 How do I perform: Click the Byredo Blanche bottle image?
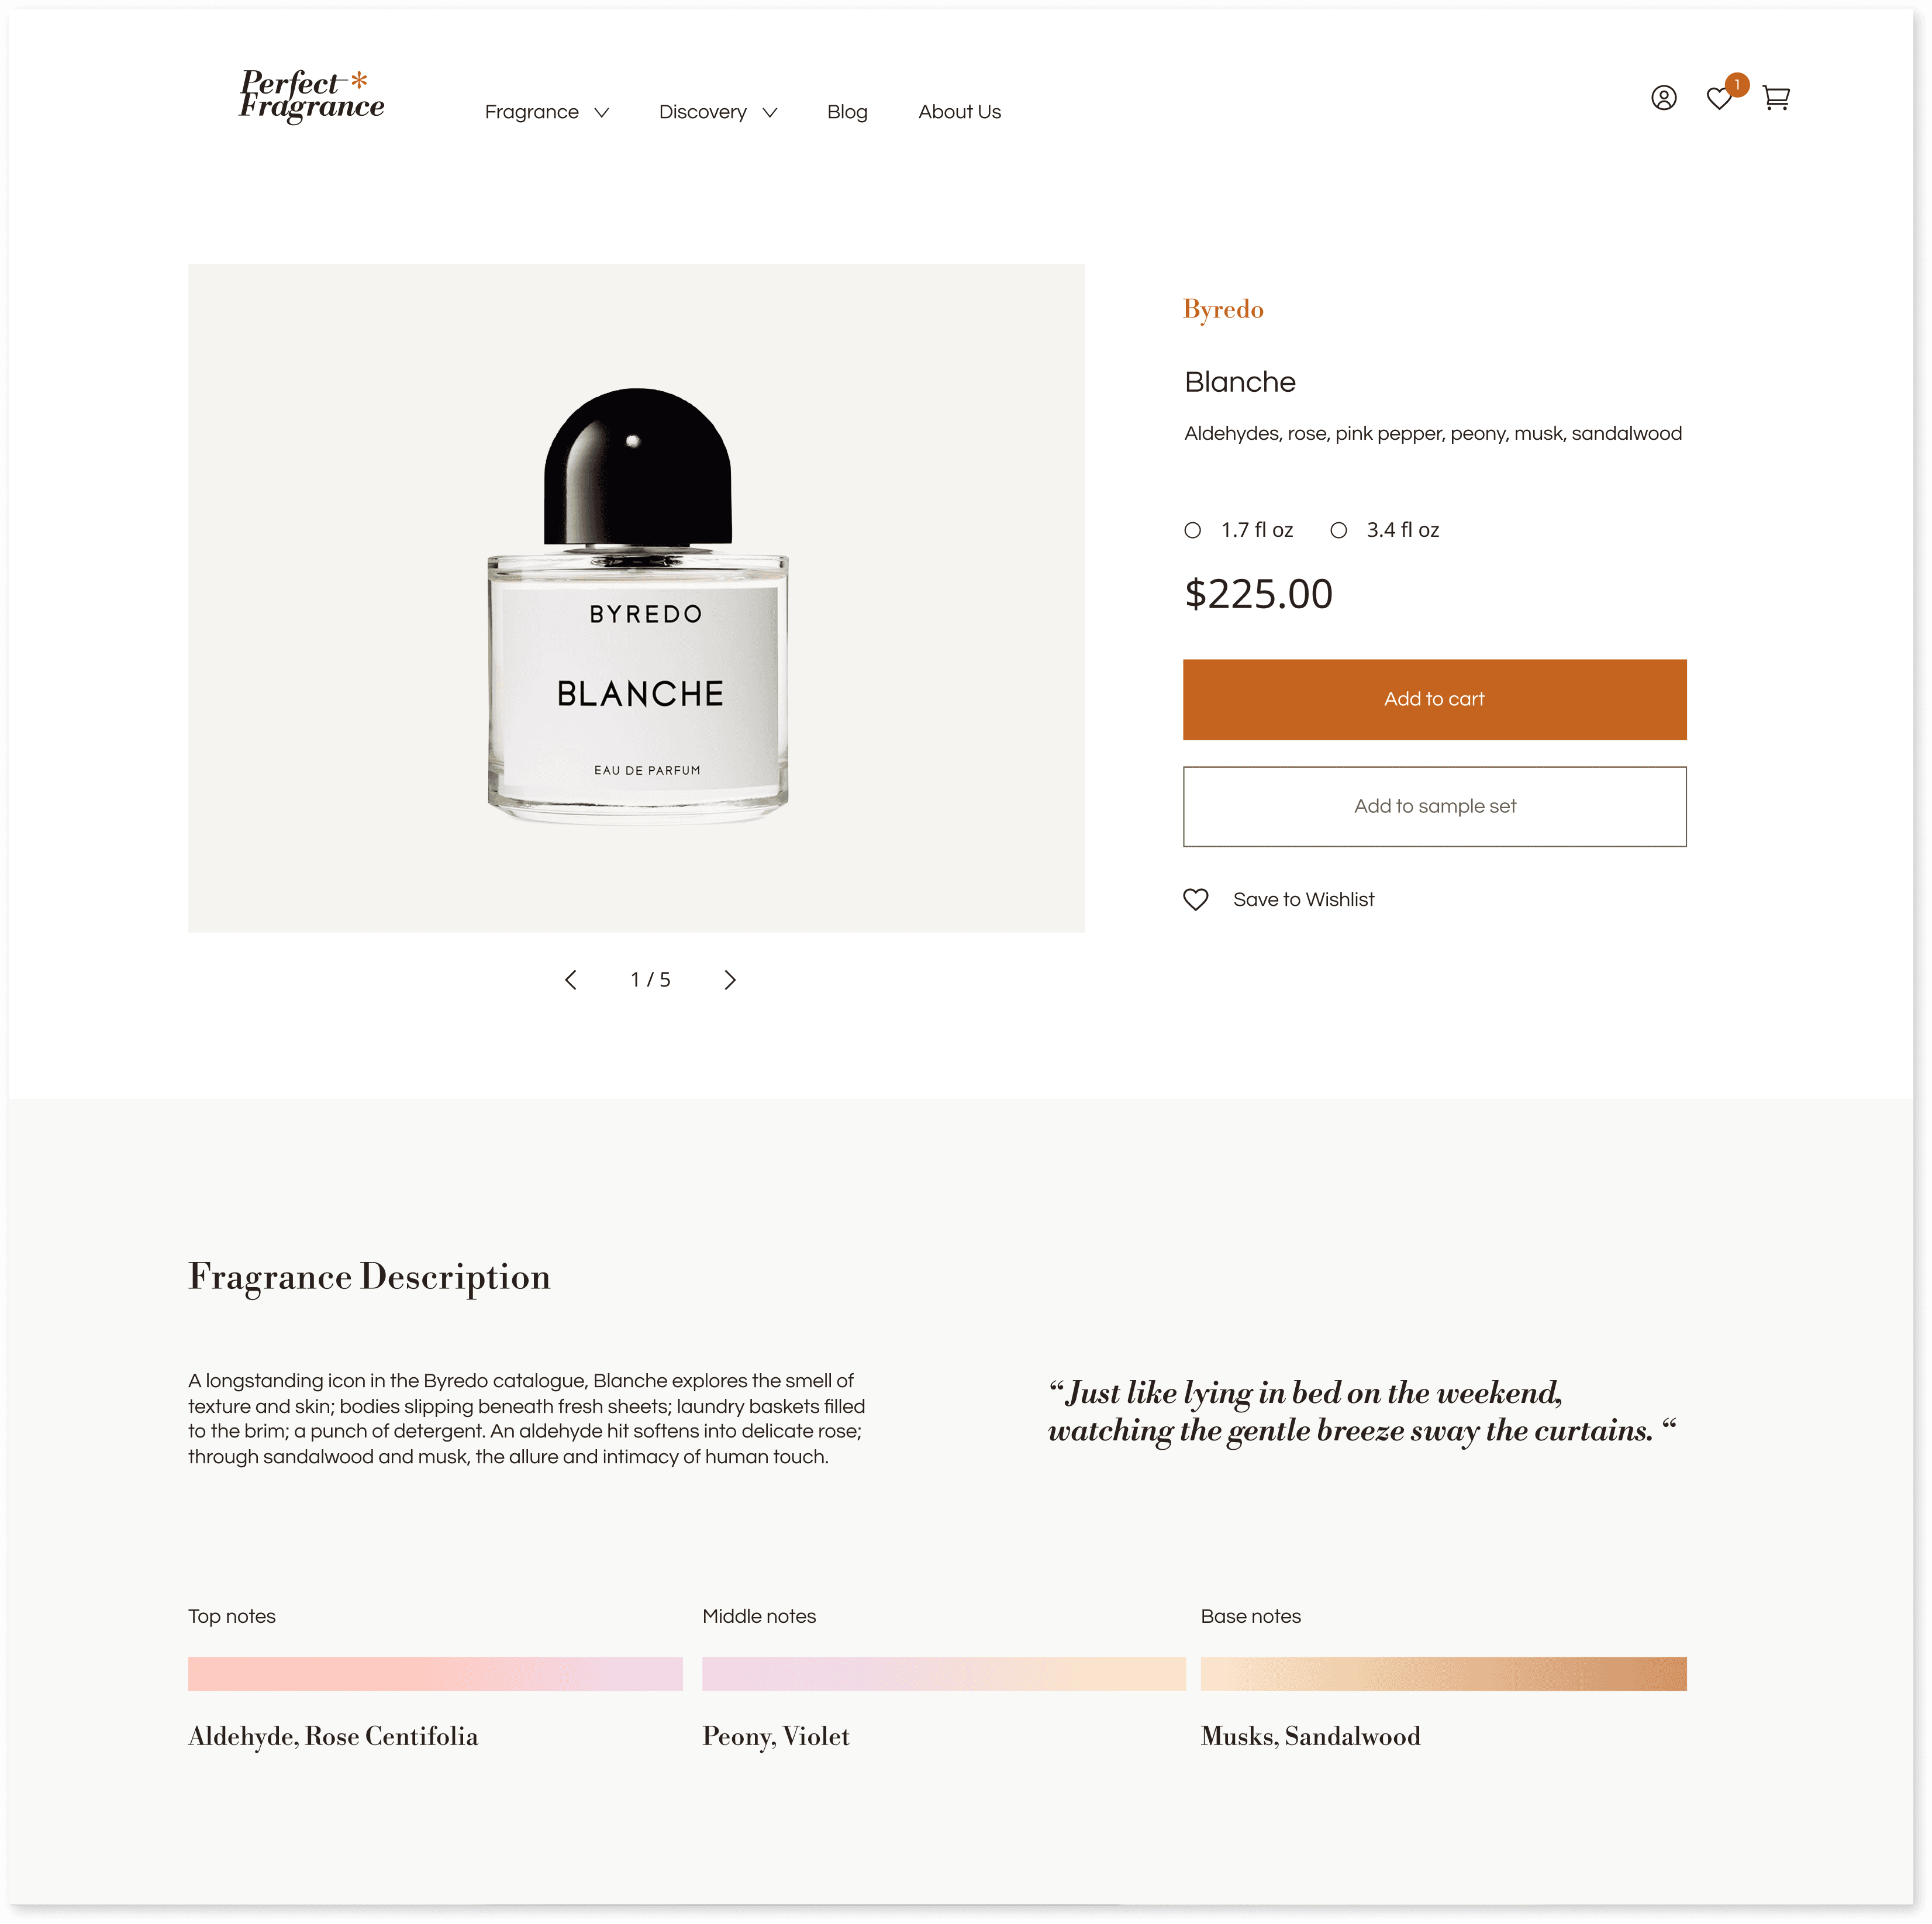[x=637, y=605]
